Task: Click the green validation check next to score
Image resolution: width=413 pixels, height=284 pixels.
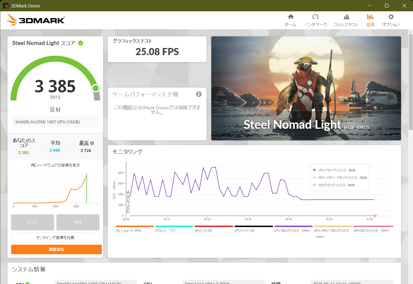Action: tap(80, 43)
